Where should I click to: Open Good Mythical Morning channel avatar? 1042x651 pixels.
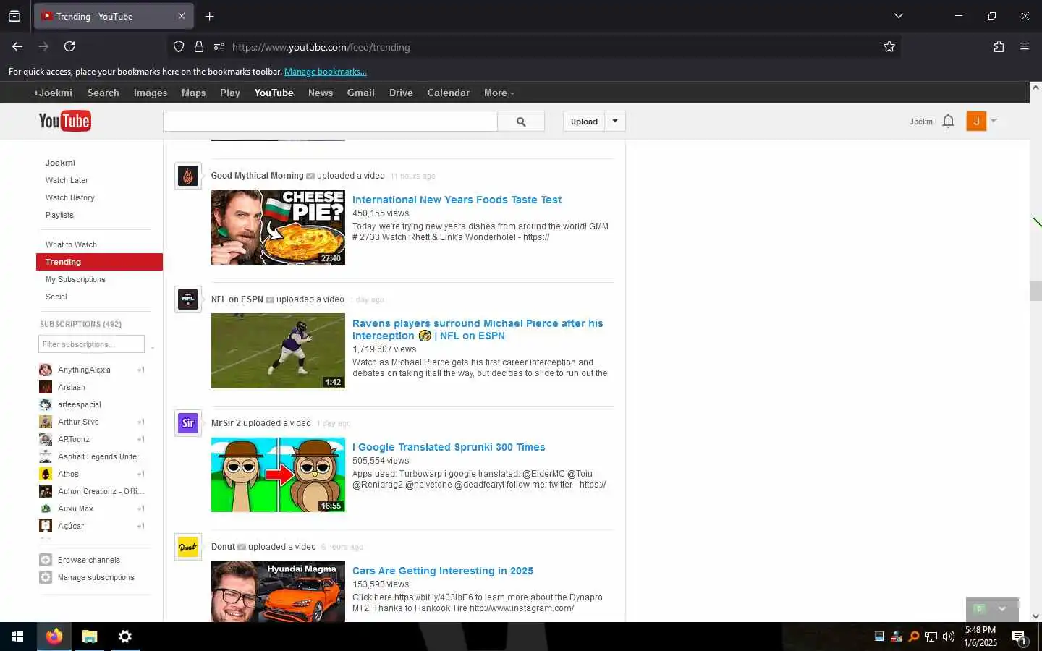coord(188,176)
